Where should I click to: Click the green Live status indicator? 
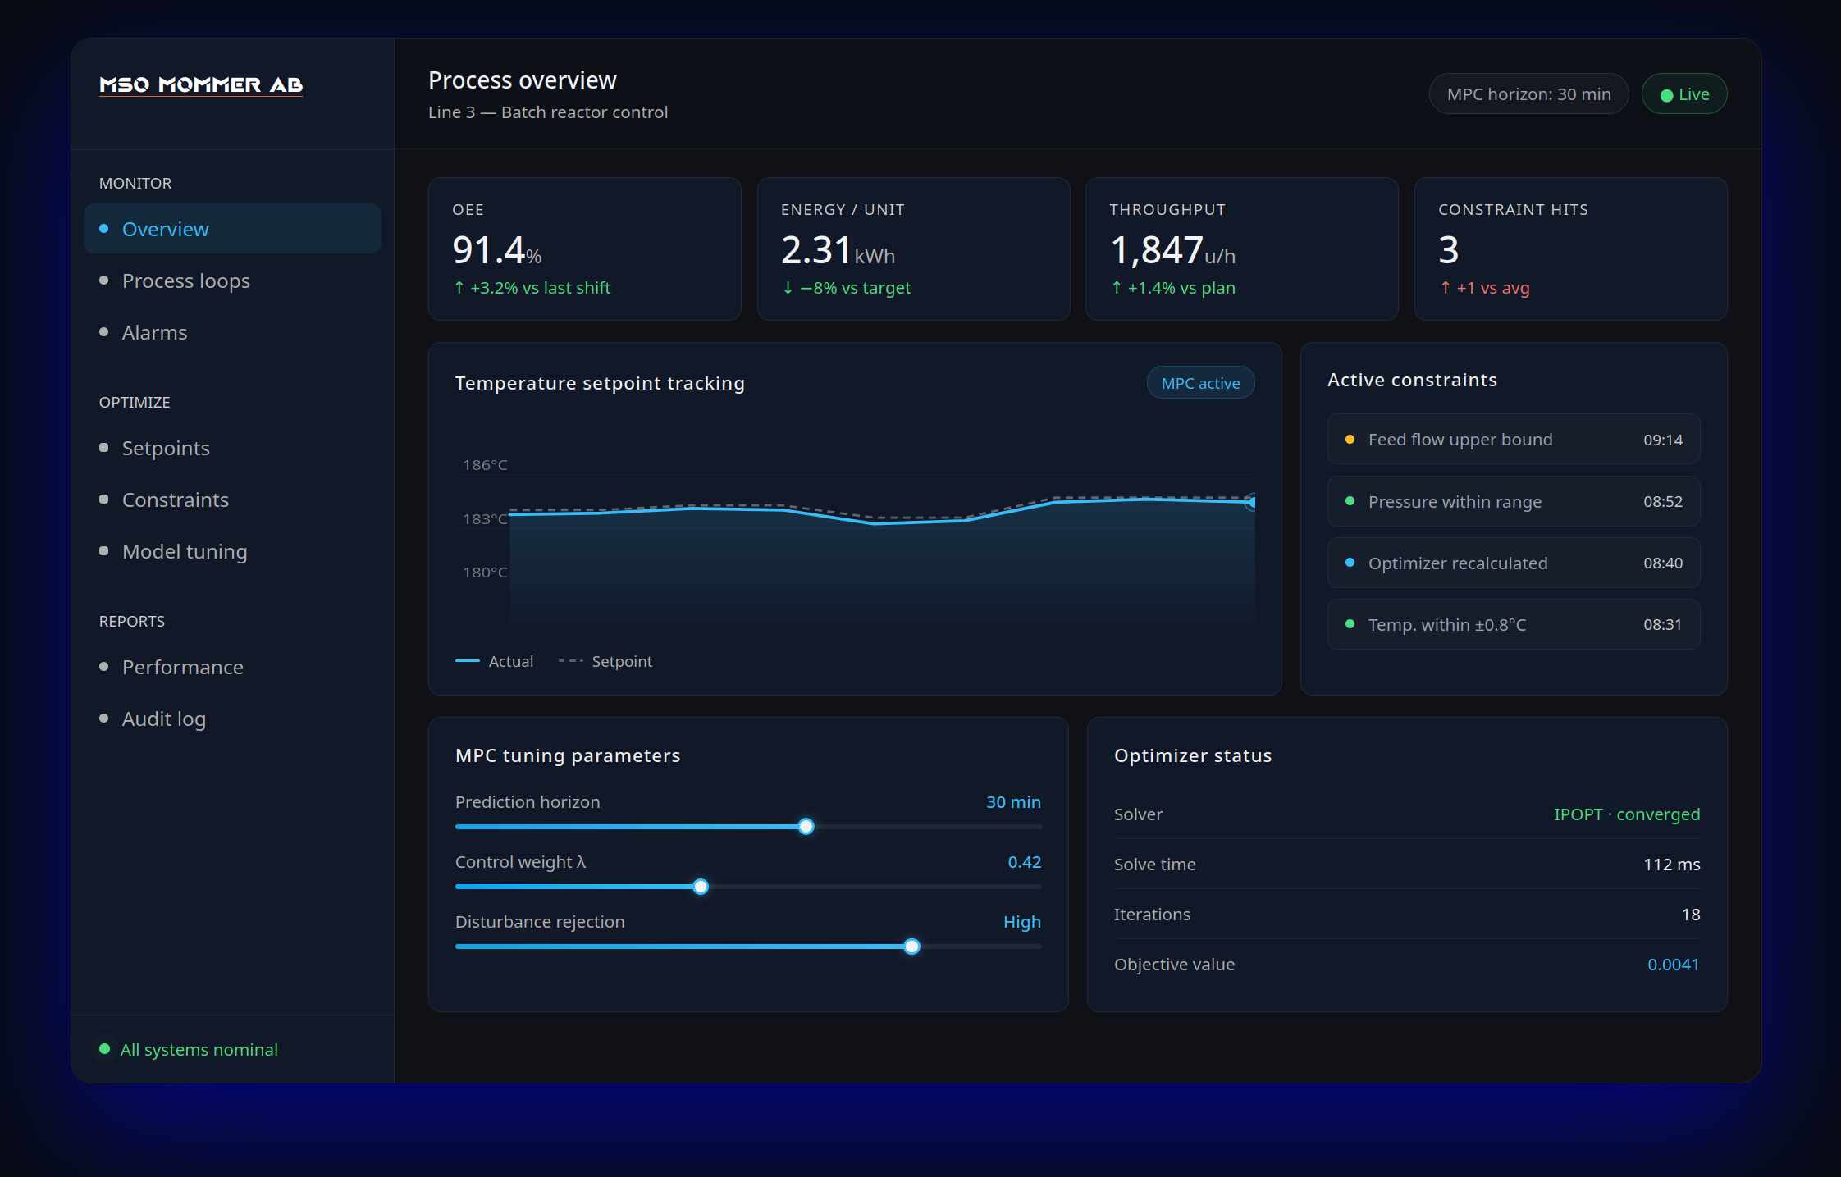pos(1683,94)
